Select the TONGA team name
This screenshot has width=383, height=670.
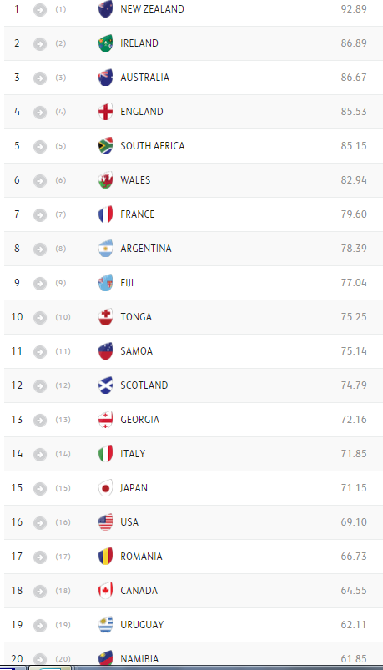(x=136, y=316)
